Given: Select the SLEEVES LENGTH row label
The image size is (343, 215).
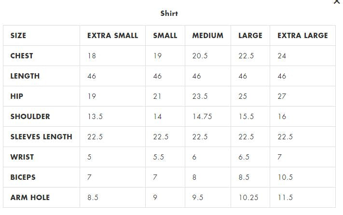Looking at the screenshot, I should coord(41,137).
